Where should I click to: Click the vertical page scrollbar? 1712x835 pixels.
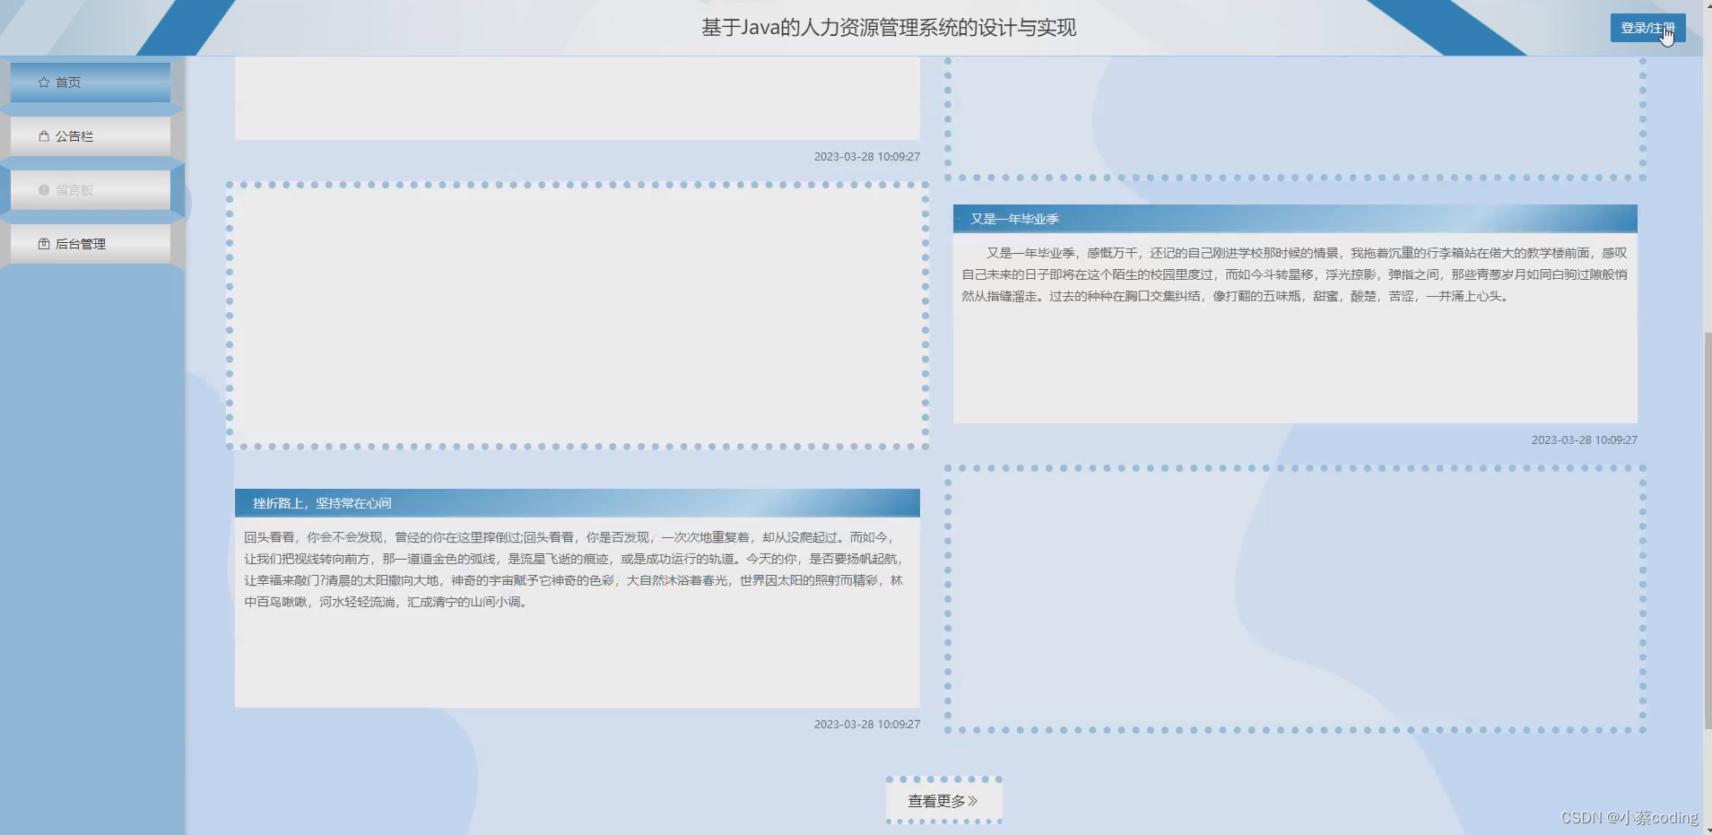tap(1707, 529)
